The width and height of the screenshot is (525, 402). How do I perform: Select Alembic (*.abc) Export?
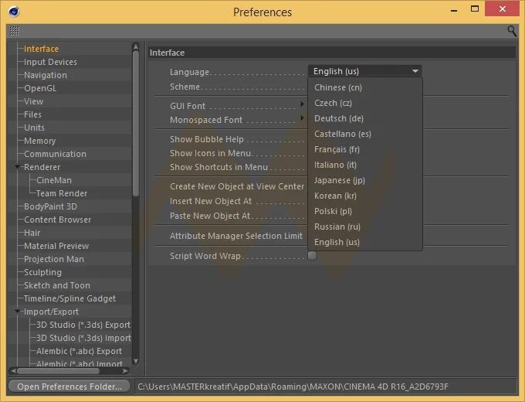tap(79, 351)
